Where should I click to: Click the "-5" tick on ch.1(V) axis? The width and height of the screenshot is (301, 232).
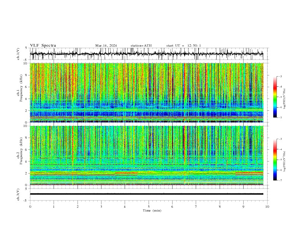point(26,60)
